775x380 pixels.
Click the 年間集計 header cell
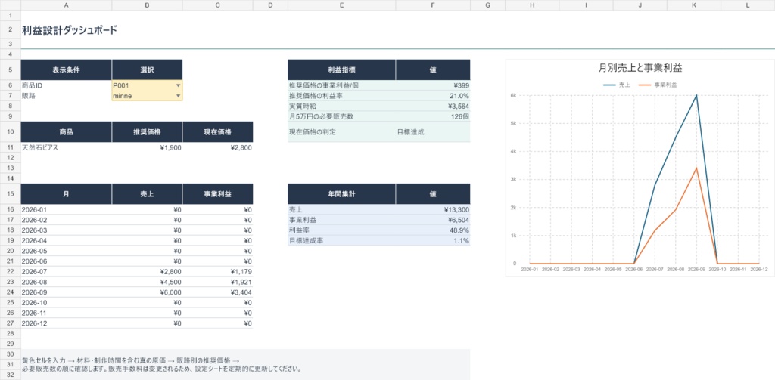coord(341,194)
